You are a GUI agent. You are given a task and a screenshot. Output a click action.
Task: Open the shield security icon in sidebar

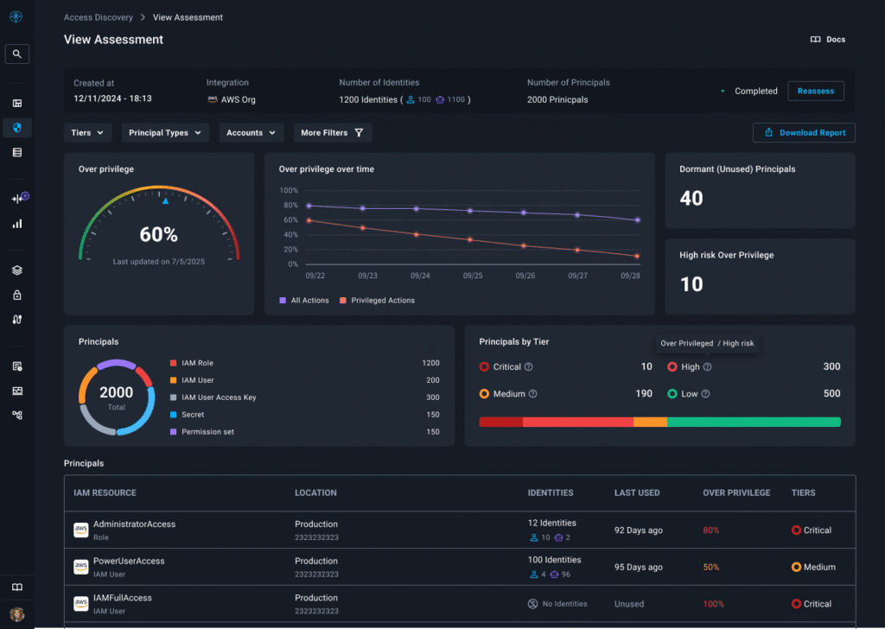click(x=17, y=128)
